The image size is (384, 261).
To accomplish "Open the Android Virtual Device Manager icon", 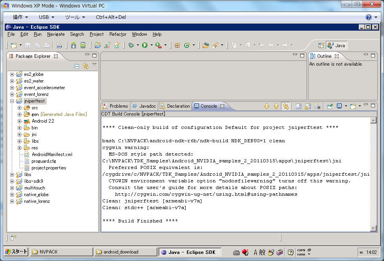I will pos(83,45).
